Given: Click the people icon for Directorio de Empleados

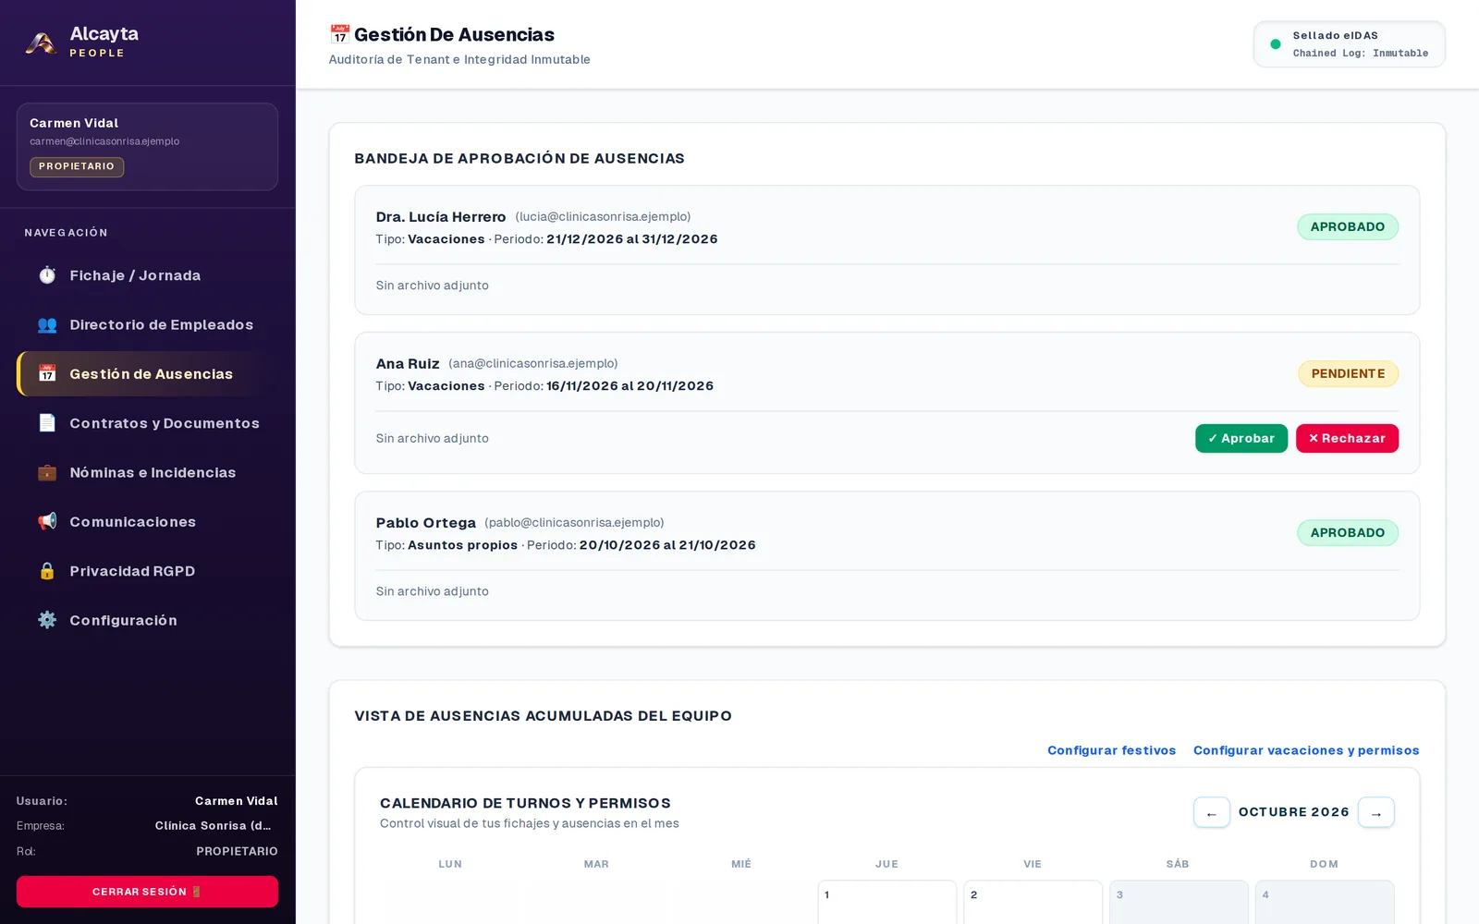Looking at the screenshot, I should [x=47, y=324].
